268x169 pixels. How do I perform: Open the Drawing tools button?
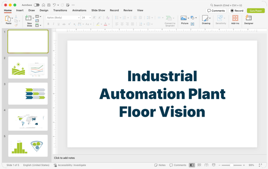(206, 20)
